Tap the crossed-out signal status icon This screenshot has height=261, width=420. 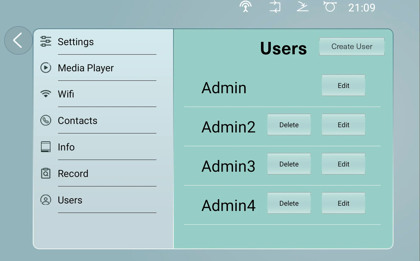[302, 7]
